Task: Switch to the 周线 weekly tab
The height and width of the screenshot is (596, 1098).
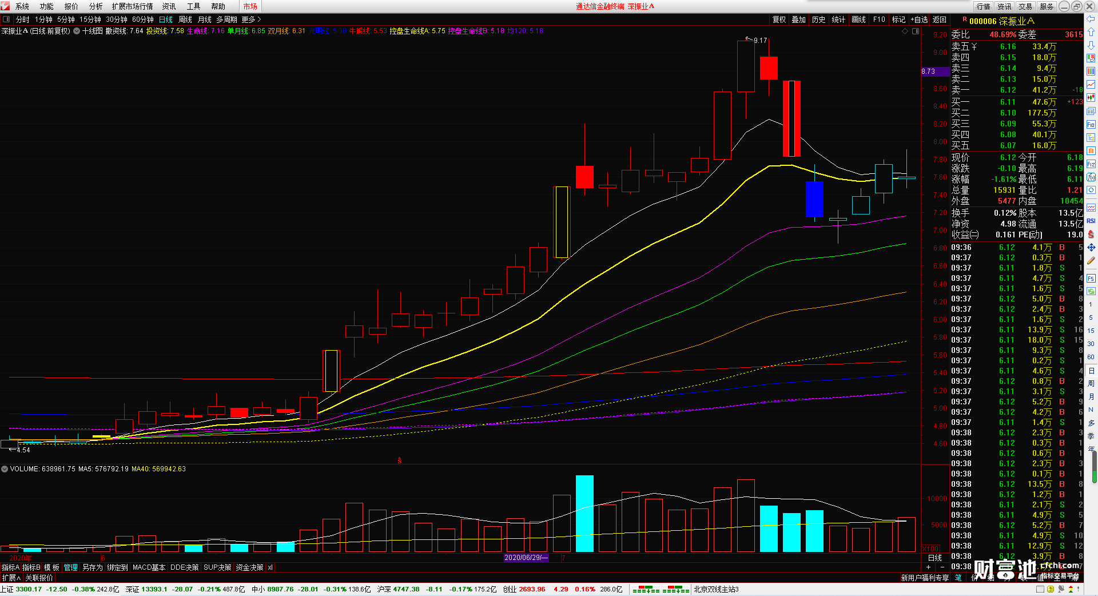Action: coord(185,19)
